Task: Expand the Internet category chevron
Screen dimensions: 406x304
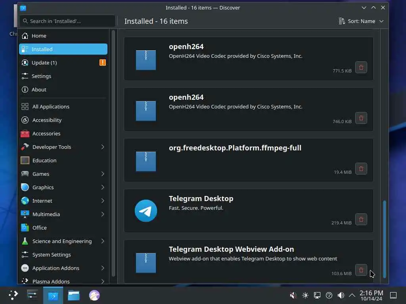Action: (x=103, y=201)
